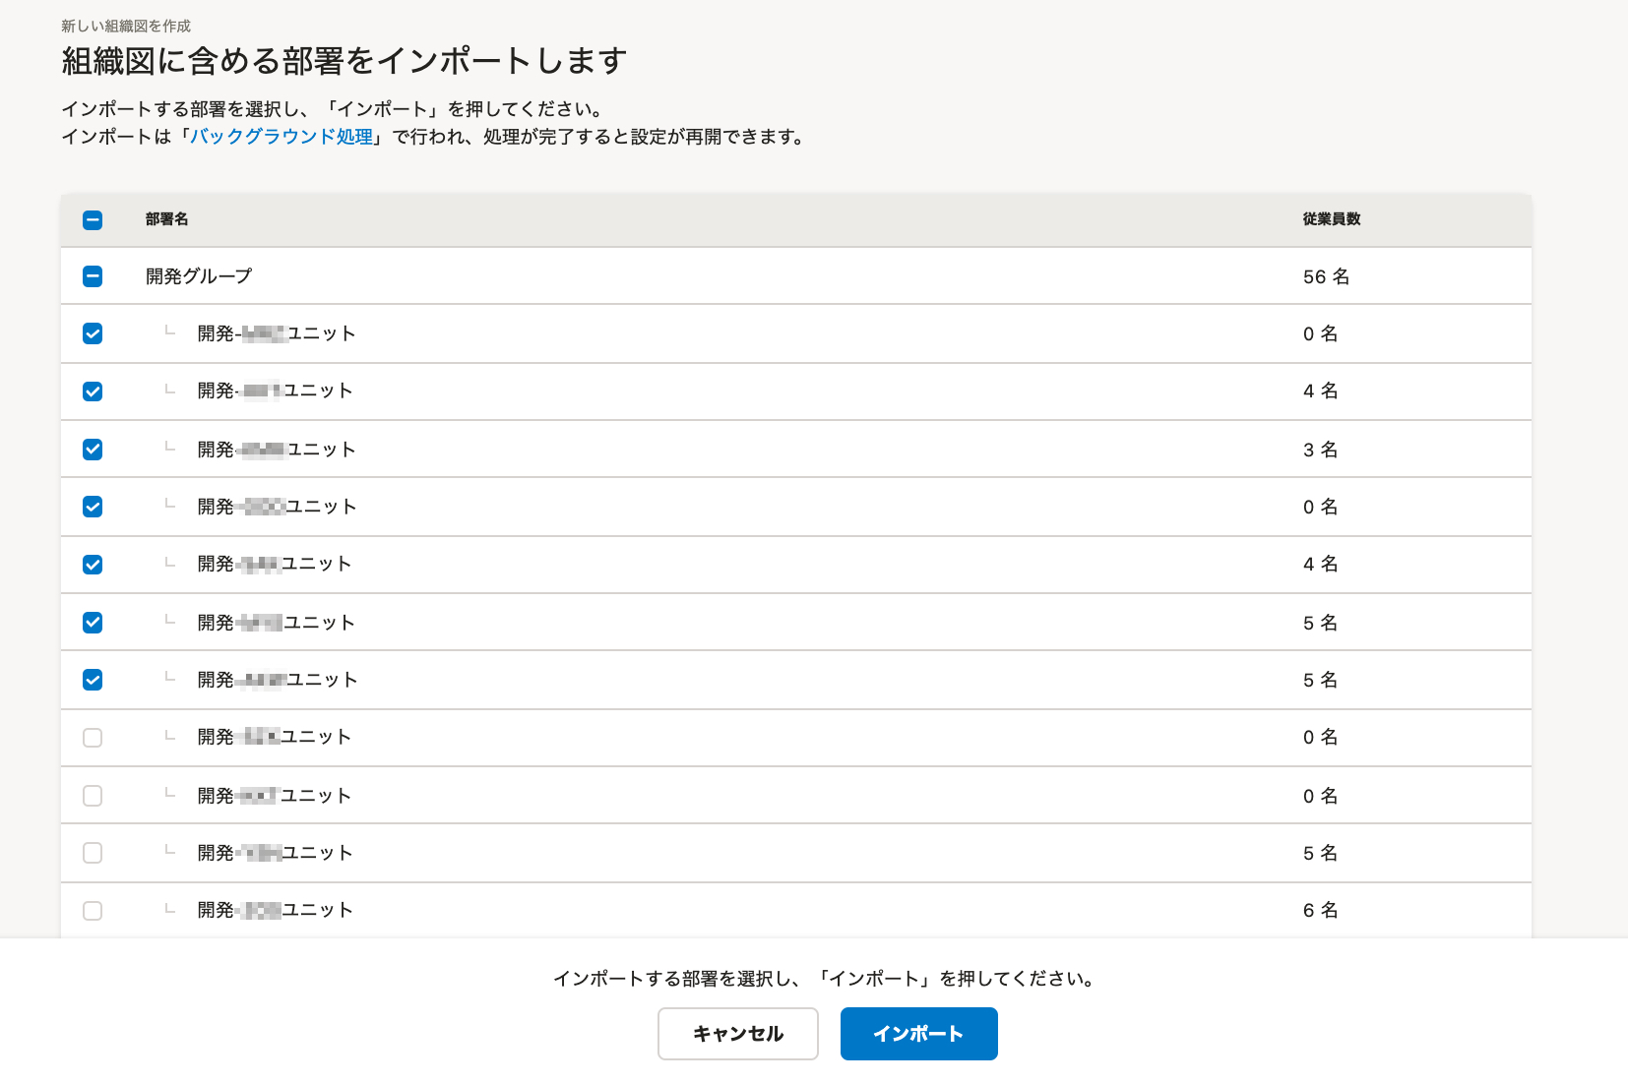Uncheck the select-all checkbox in the table header
The height and width of the screenshot is (1084, 1628).
tap(93, 220)
